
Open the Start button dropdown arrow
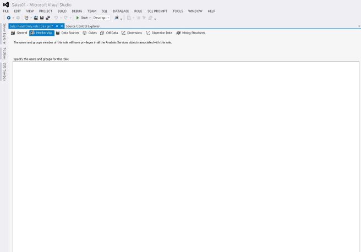(x=90, y=18)
